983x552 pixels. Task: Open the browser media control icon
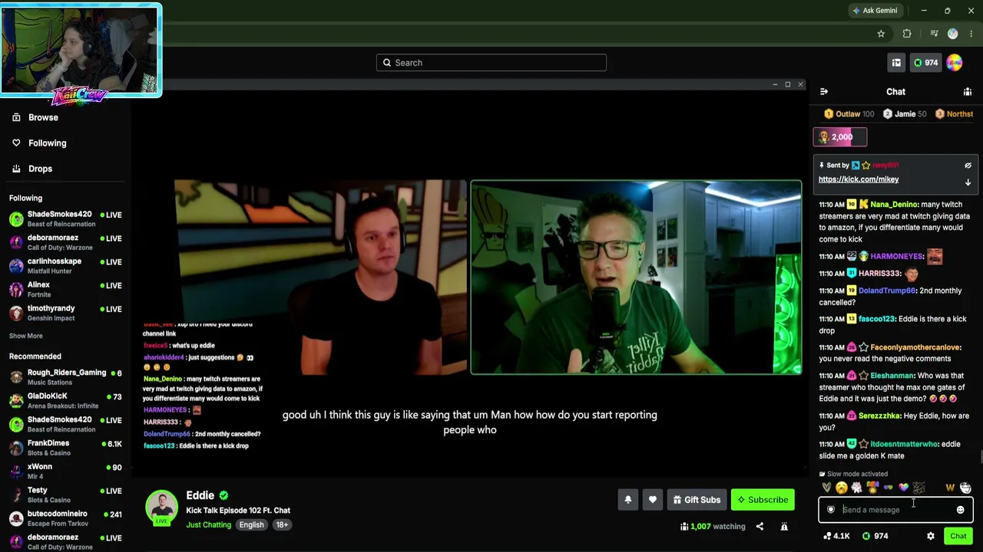coord(934,34)
